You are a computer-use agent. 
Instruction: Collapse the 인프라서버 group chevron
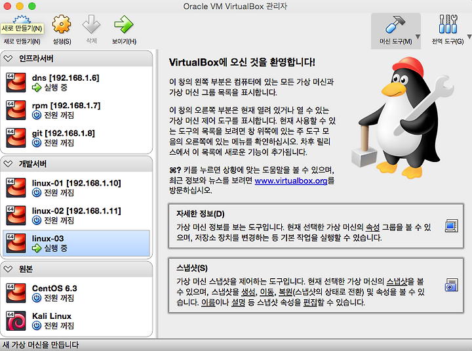tap(8, 58)
